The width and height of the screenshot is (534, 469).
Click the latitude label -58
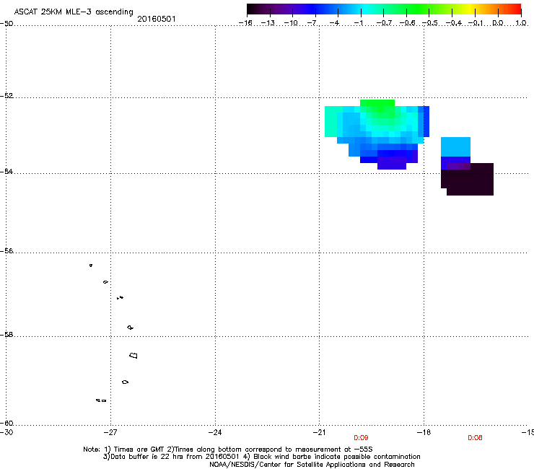(x=6, y=335)
